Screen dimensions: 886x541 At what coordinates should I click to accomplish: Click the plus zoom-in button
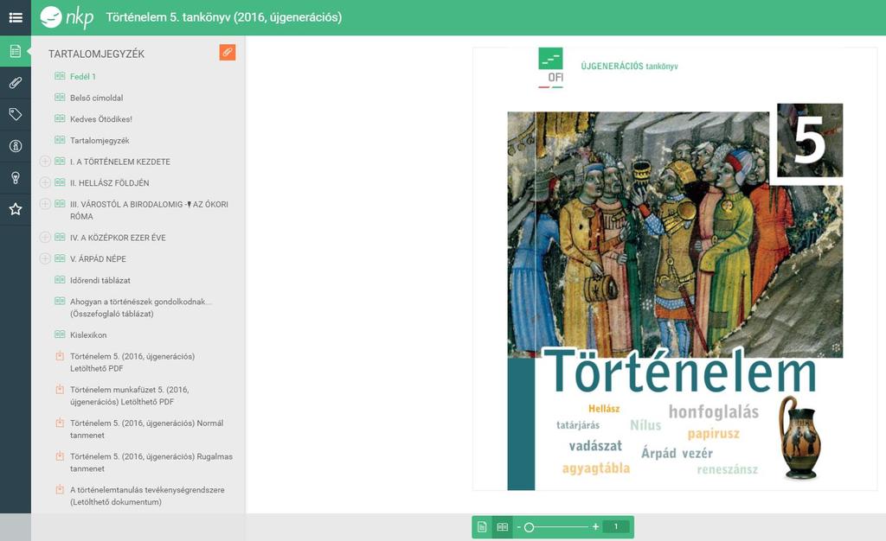[x=595, y=526]
